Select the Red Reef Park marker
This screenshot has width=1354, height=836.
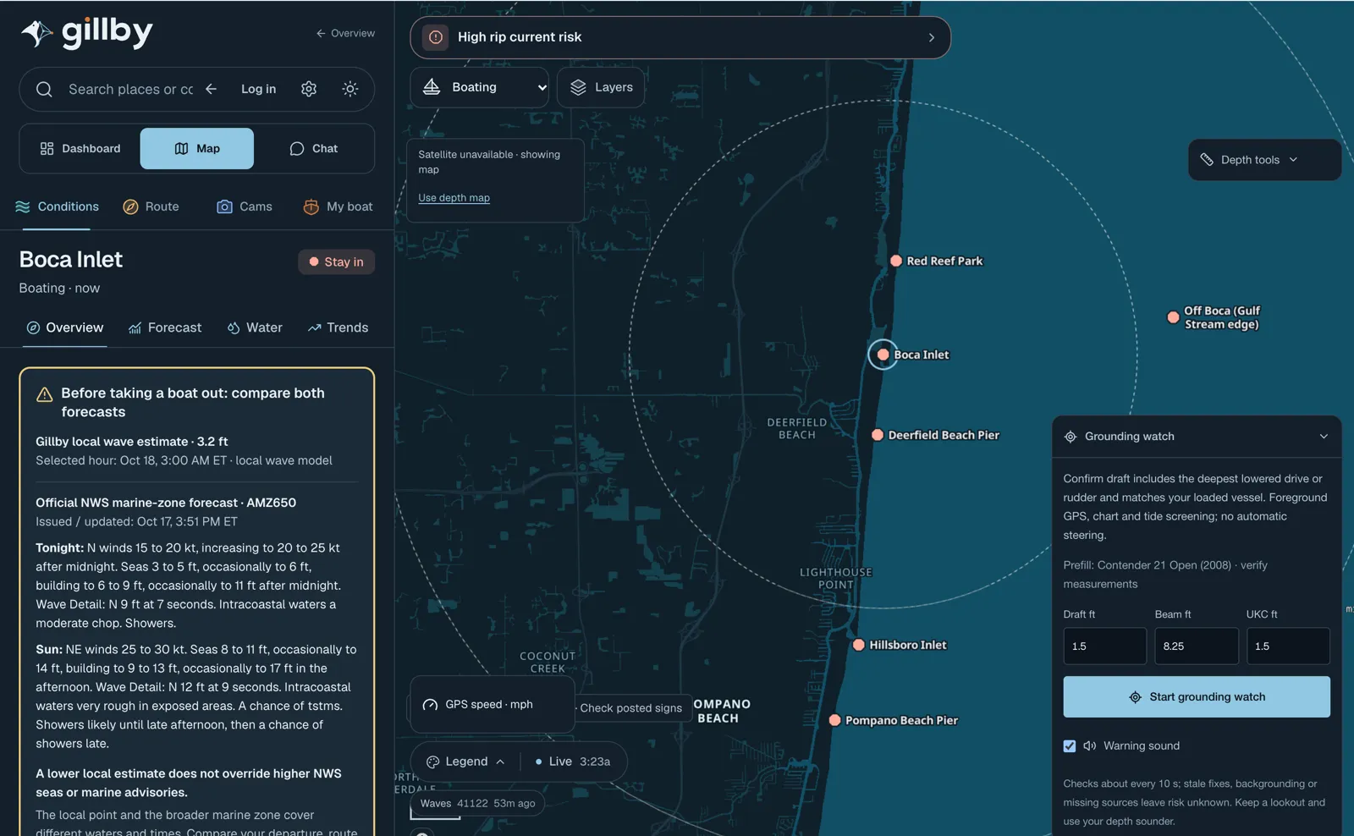[x=896, y=261]
